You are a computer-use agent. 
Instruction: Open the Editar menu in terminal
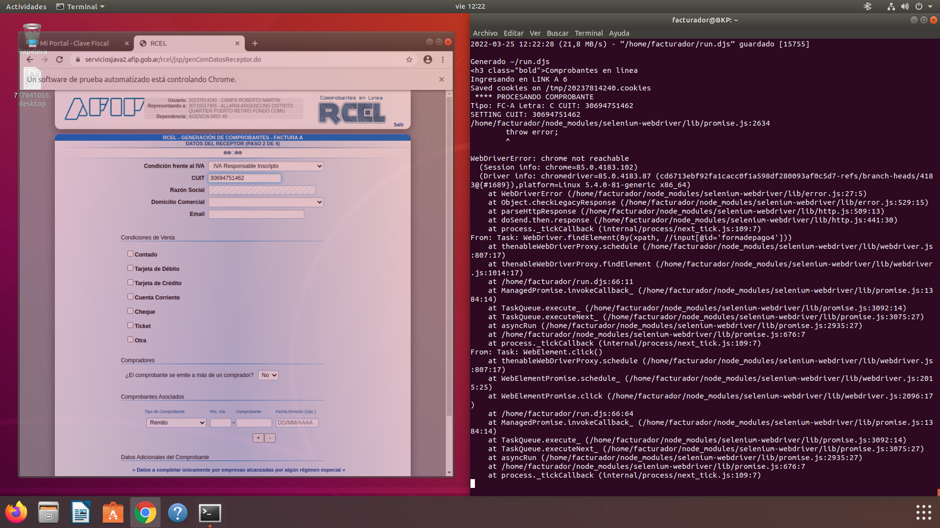coord(514,33)
